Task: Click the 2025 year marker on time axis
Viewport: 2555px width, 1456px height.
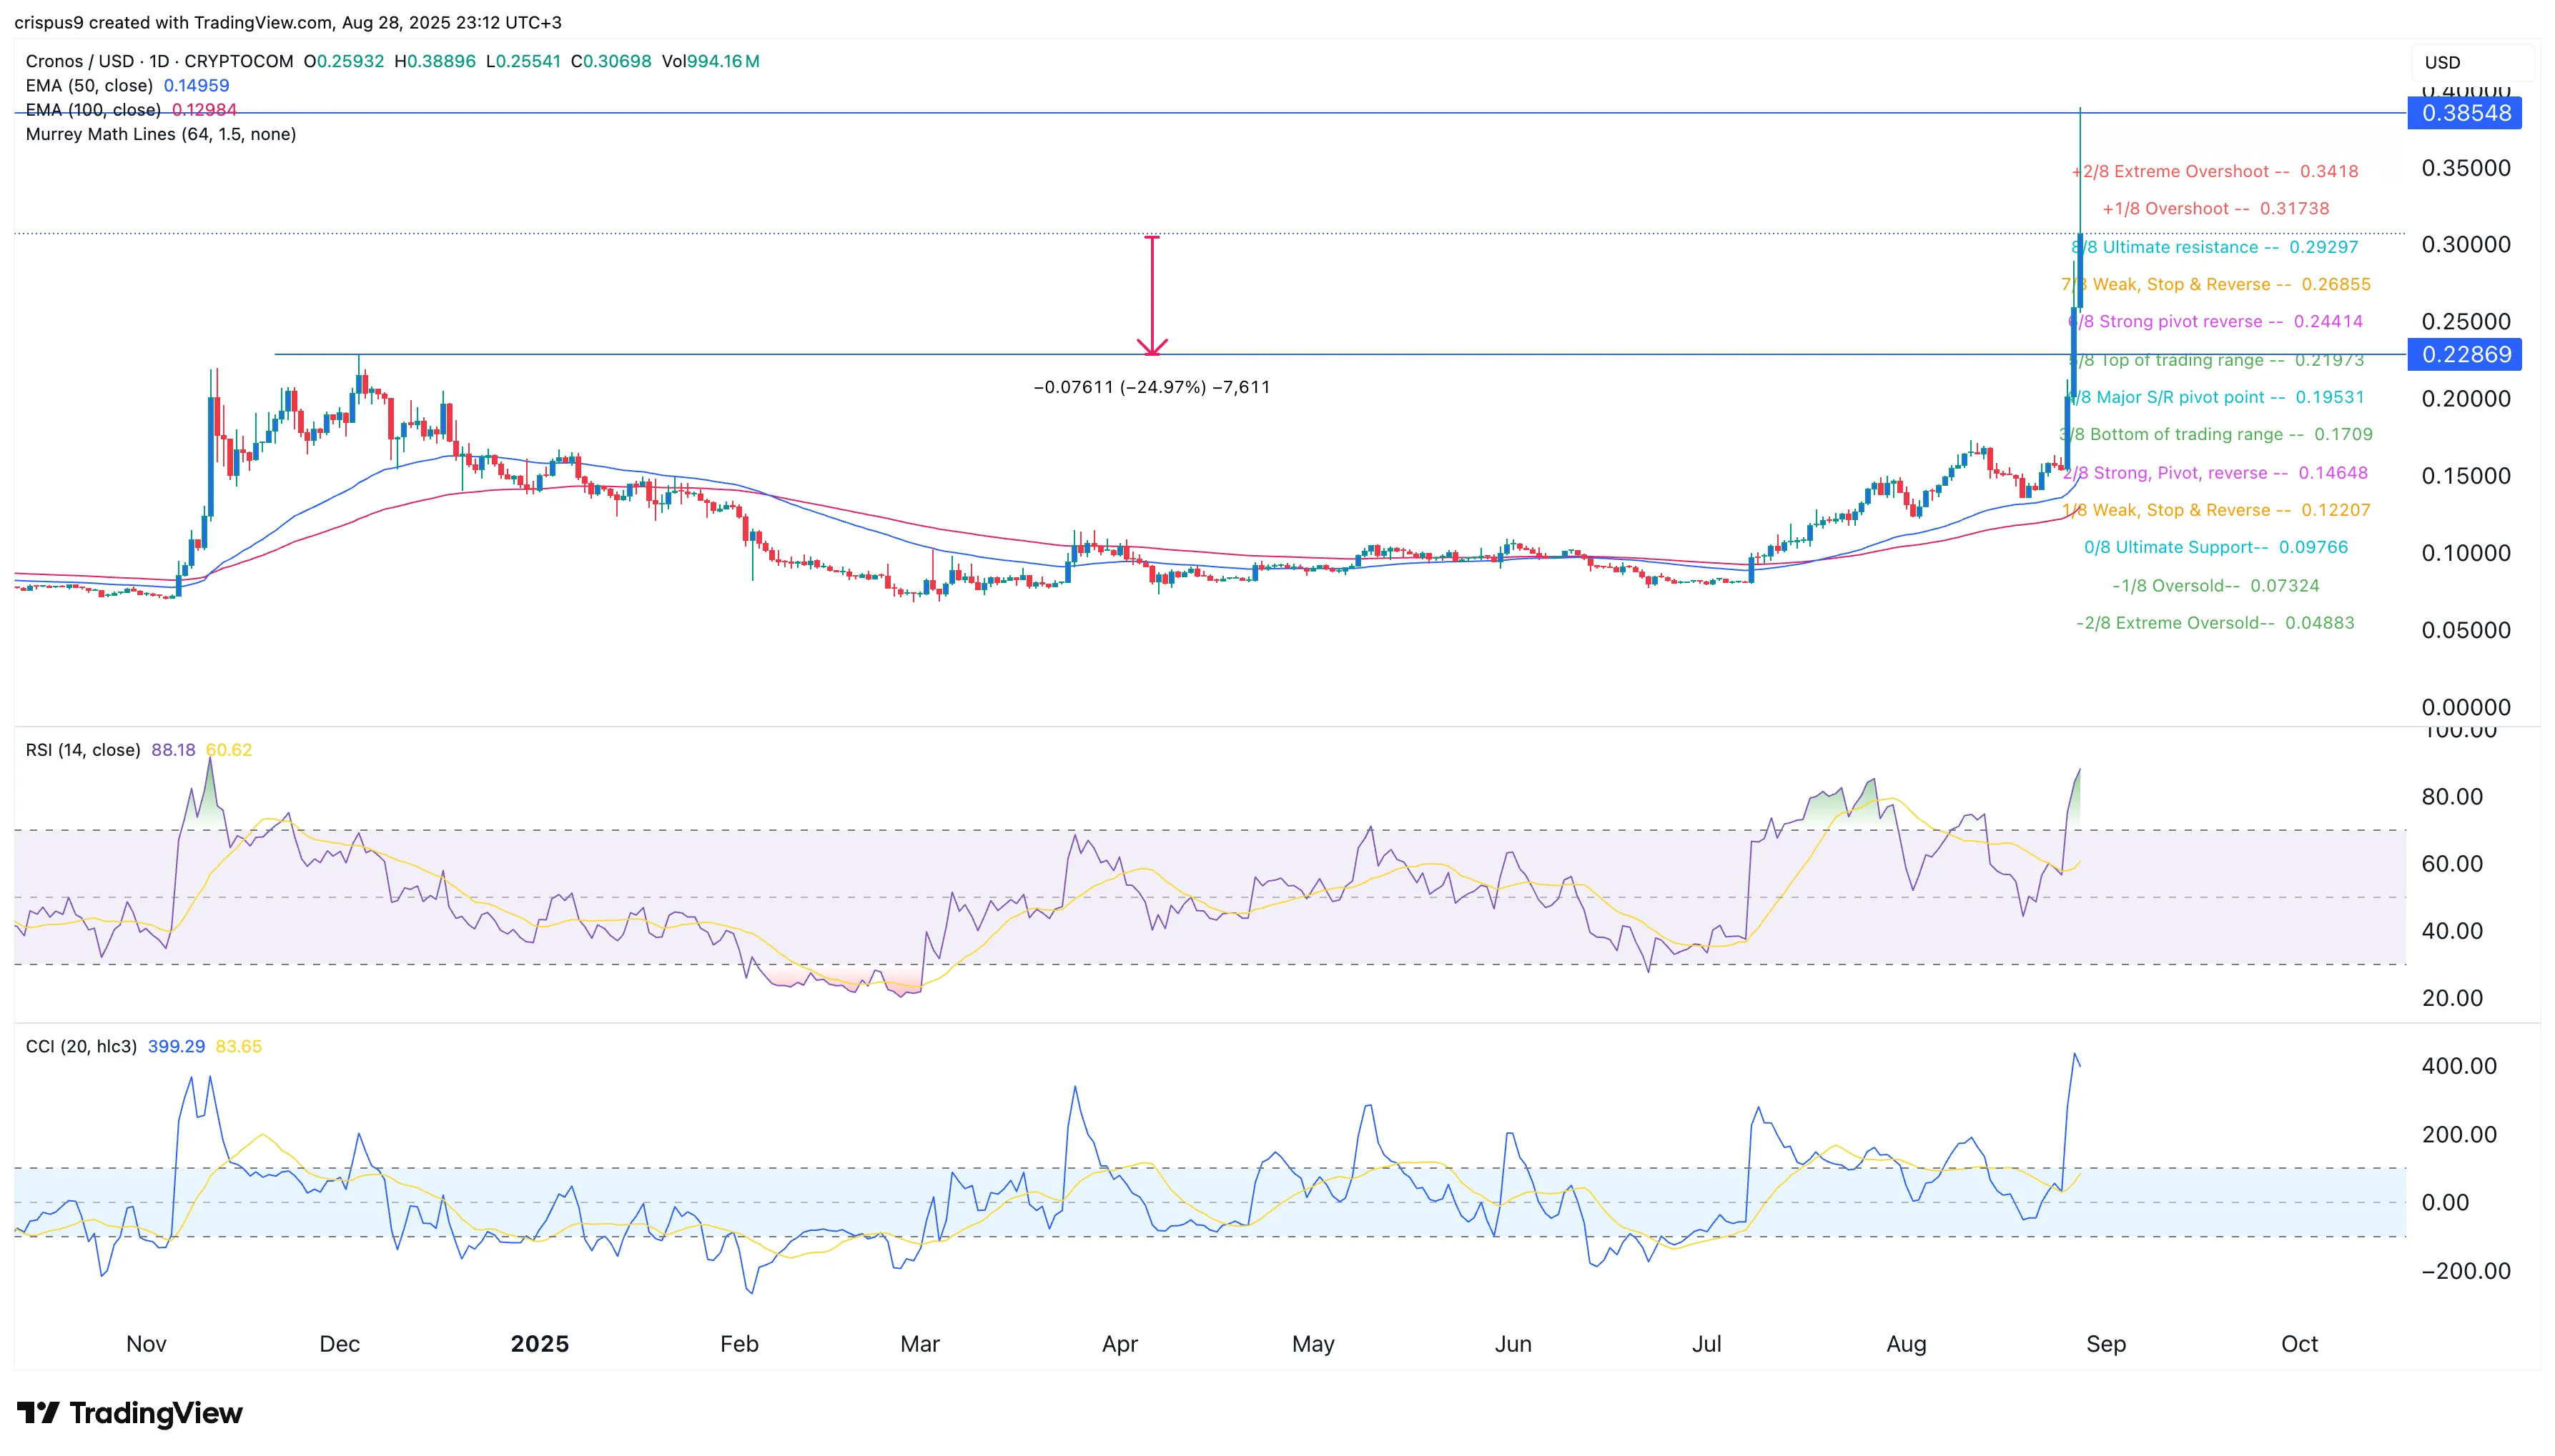Action: coord(539,1344)
